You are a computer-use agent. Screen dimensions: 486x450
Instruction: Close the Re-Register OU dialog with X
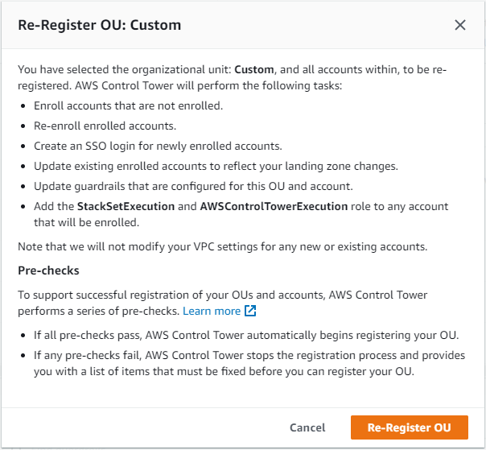460,25
